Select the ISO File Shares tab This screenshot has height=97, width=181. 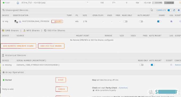pos(56,31)
